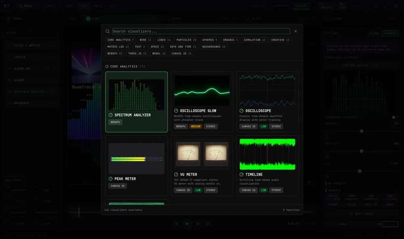Filter by Three.js renderer tag
The width and height of the screenshot is (404, 239).
pos(137,54)
